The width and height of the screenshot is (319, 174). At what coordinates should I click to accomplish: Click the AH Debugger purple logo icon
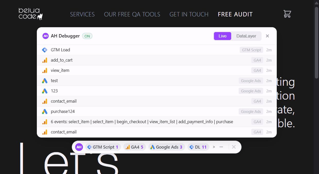click(x=46, y=36)
